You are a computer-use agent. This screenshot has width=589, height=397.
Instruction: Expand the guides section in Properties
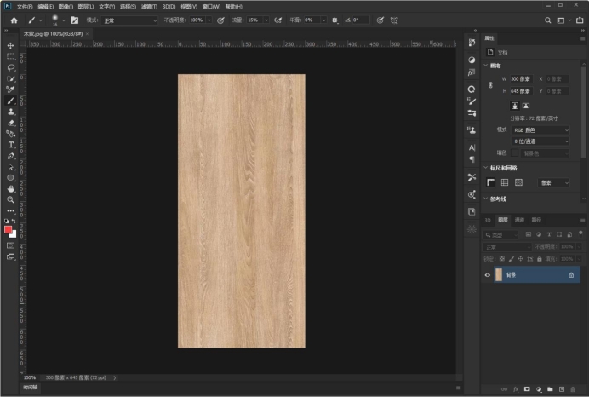(x=486, y=198)
